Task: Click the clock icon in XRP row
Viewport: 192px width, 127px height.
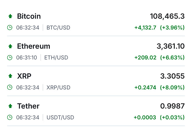Action: 10,87
